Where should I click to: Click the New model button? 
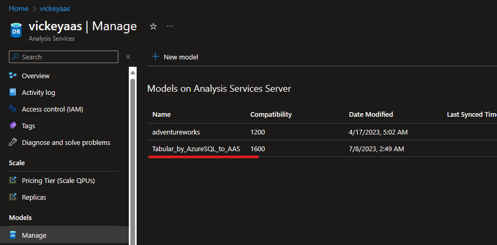175,57
